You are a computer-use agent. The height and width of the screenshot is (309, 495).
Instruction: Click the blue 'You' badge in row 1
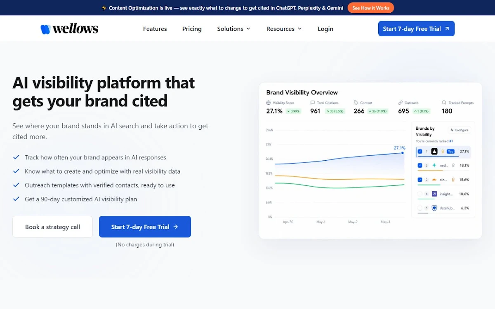(450, 151)
